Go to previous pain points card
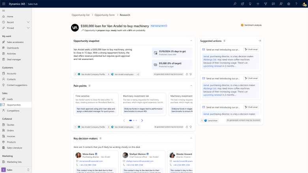Image resolution: width=308 pixels, height=173 pixels. click(x=124, y=121)
